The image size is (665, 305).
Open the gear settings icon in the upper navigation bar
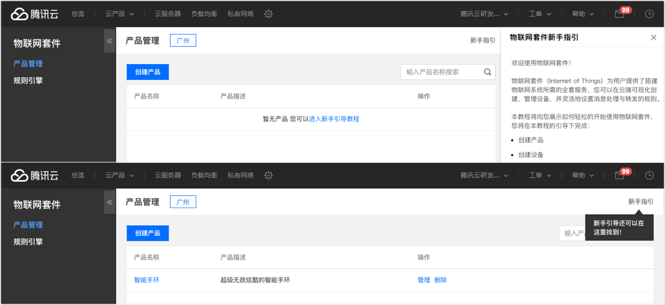[268, 14]
